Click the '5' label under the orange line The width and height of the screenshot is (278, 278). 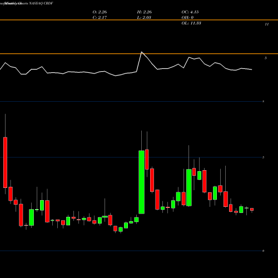[266, 58]
